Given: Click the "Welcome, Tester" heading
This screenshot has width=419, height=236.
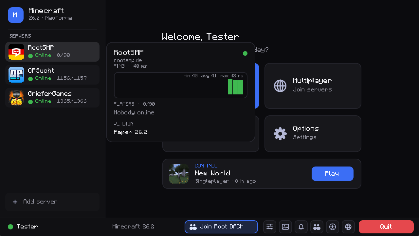Looking at the screenshot, I should click(x=201, y=36).
